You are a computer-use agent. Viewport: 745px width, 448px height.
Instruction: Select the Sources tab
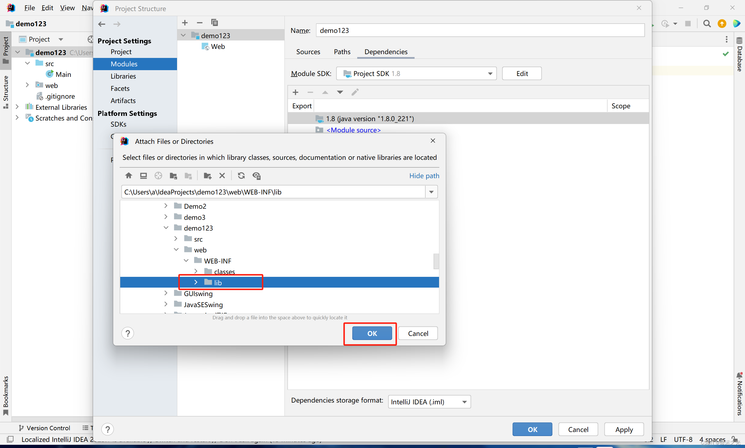tap(309, 52)
